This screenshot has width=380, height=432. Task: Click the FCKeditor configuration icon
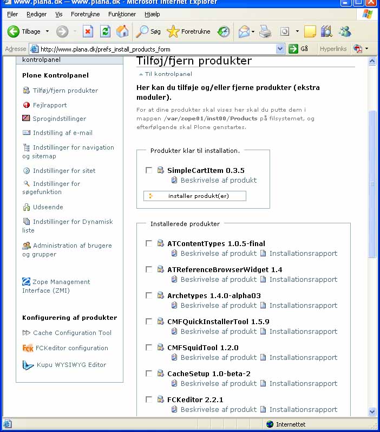(x=28, y=348)
